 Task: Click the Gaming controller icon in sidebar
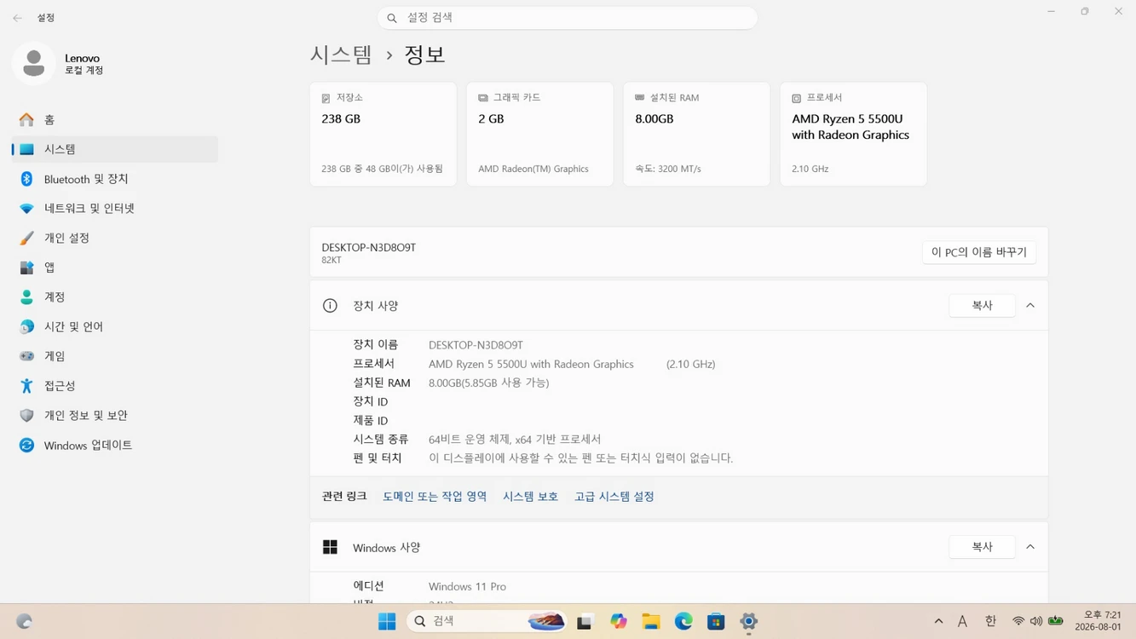27,356
